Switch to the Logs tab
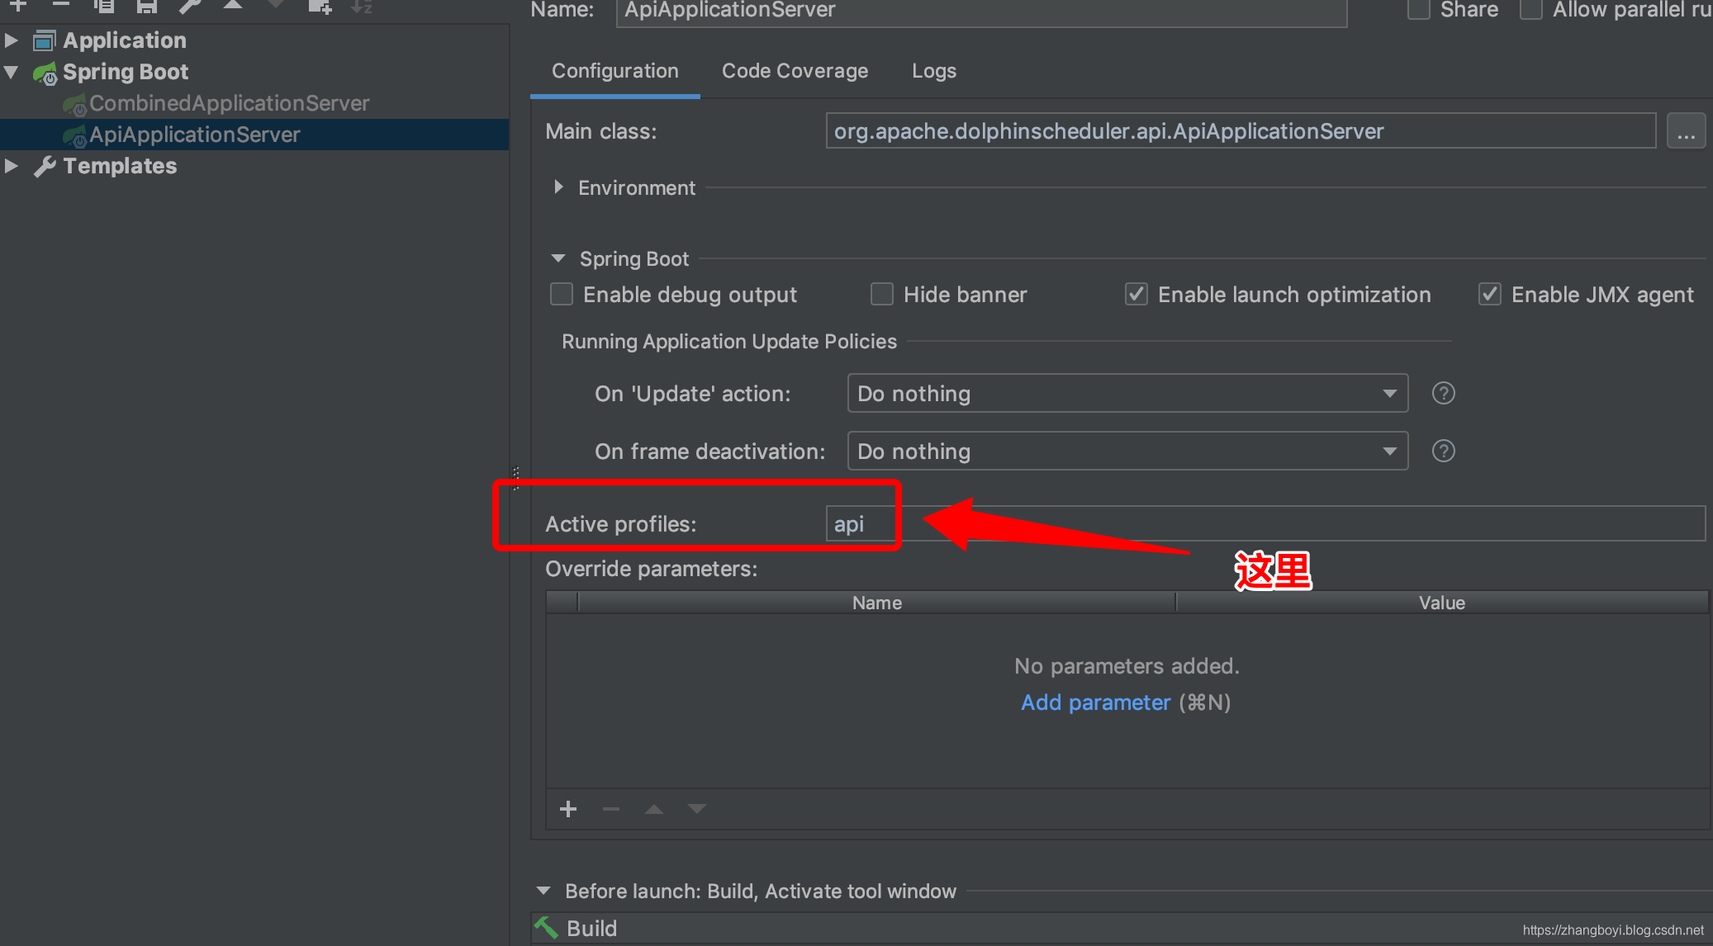 [x=933, y=71]
